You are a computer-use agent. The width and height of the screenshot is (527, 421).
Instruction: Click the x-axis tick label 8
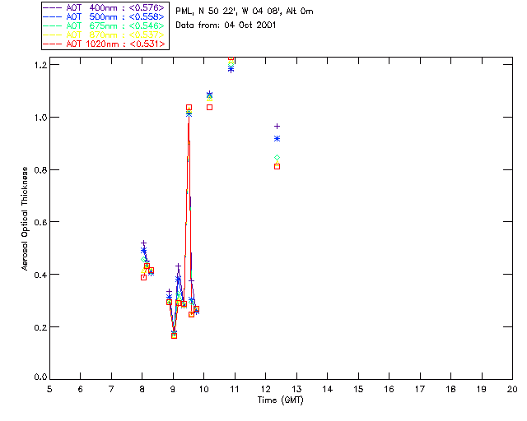(x=142, y=389)
